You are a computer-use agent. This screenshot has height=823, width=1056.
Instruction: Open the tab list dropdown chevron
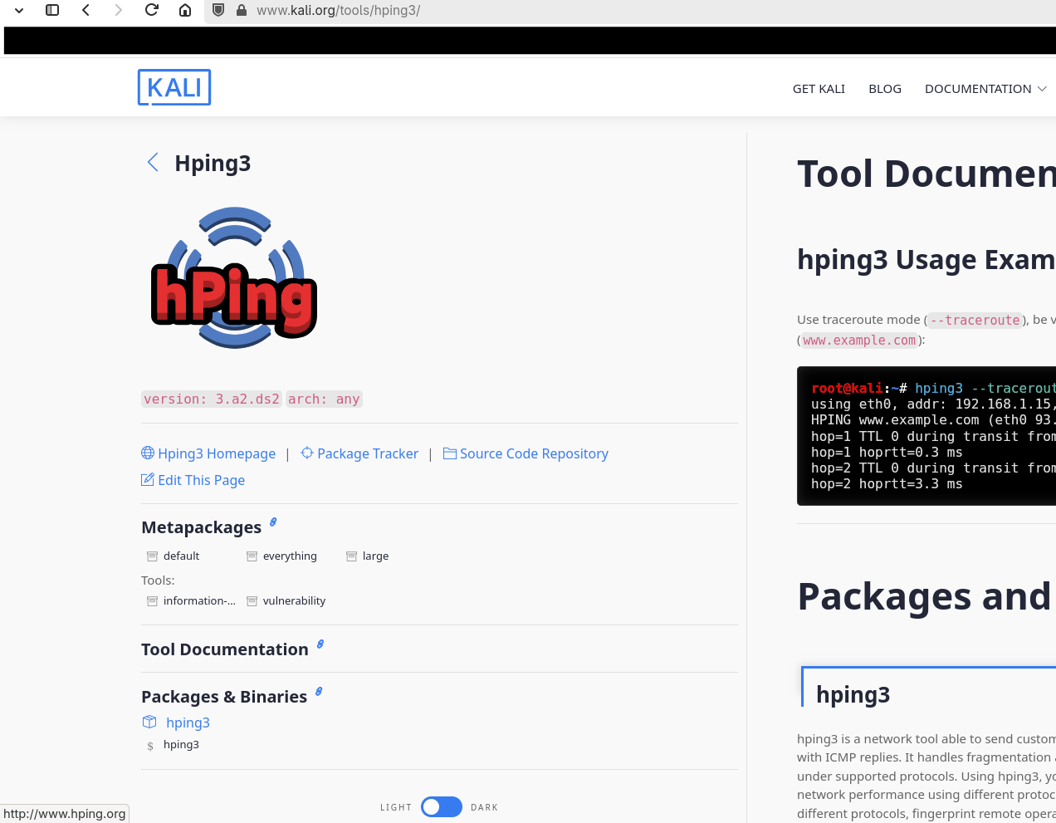19,10
